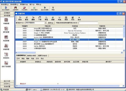Click the 查询 search button
The image size is (126, 91).
pyautogui.click(x=51, y=23)
